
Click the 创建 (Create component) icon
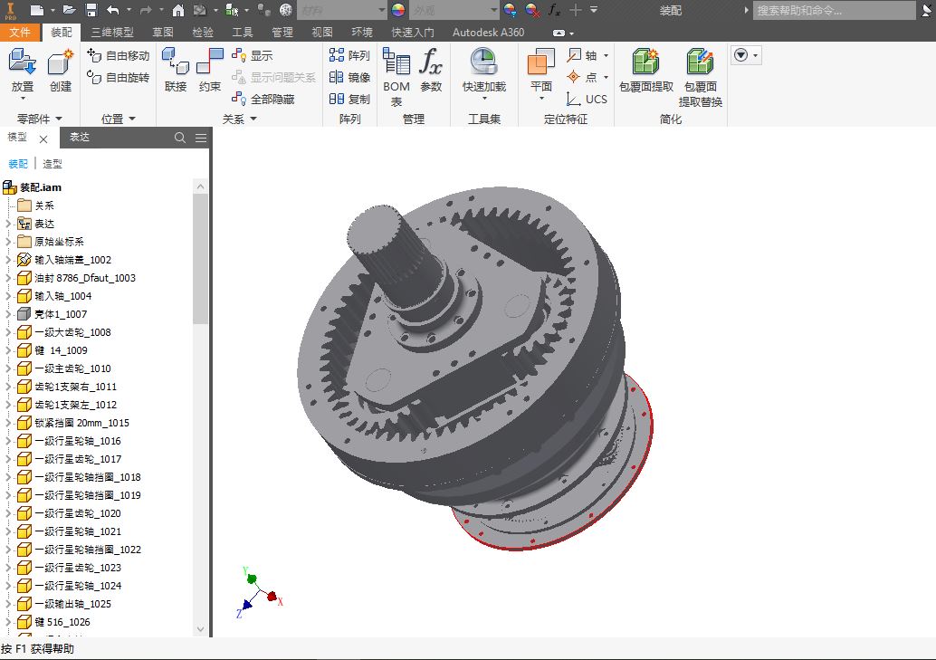click(x=60, y=71)
